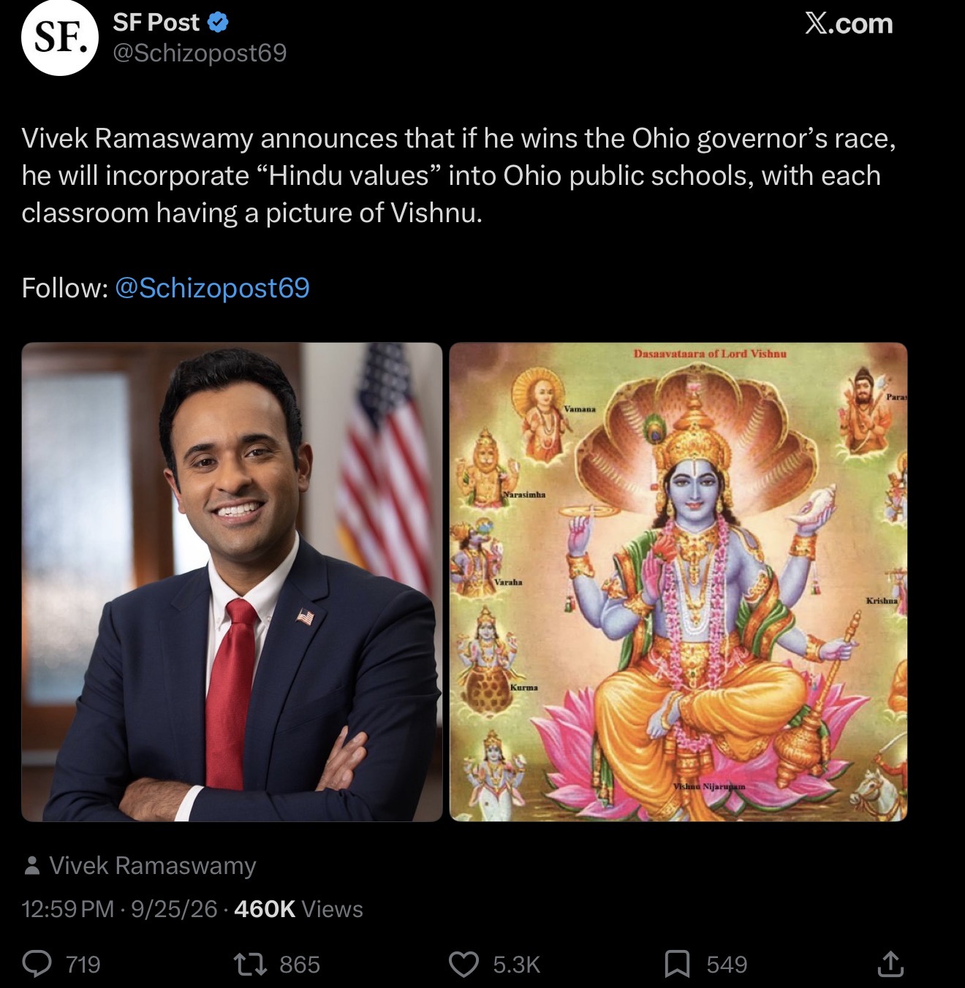Click the 865 reposts count

pyautogui.click(x=300, y=965)
